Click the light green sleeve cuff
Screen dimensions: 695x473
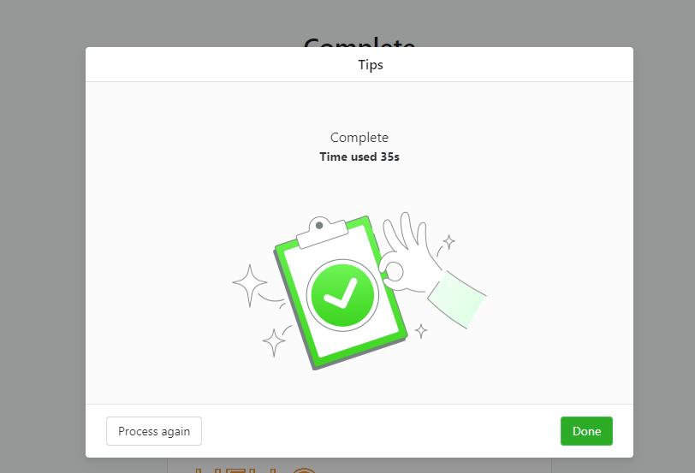(x=457, y=300)
